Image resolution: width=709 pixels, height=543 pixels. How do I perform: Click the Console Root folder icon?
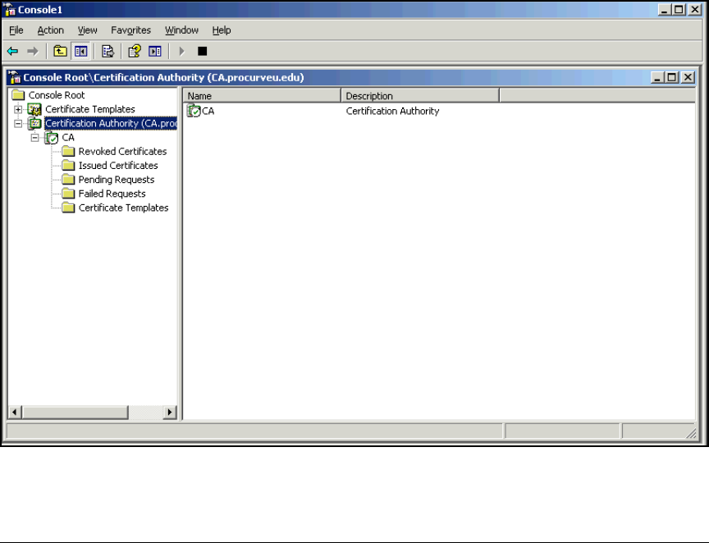[18, 95]
